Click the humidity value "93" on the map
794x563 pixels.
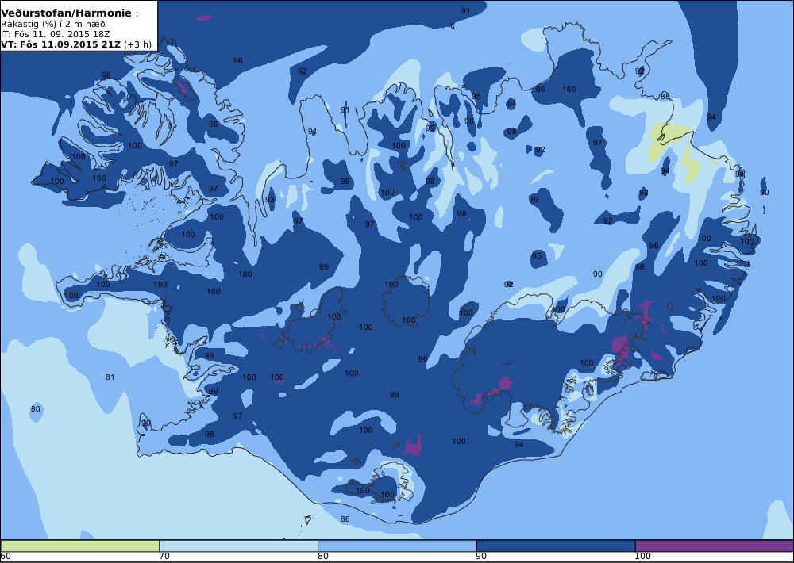(270, 199)
